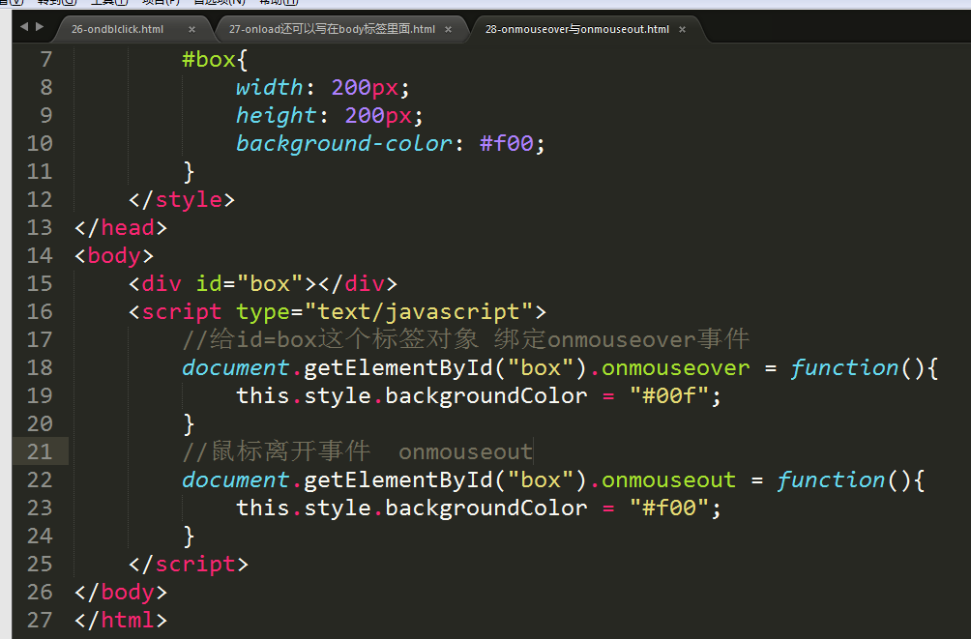Image resolution: width=971 pixels, height=639 pixels.
Task: Click the #f00 CSS value on line 10
Action: pos(507,144)
